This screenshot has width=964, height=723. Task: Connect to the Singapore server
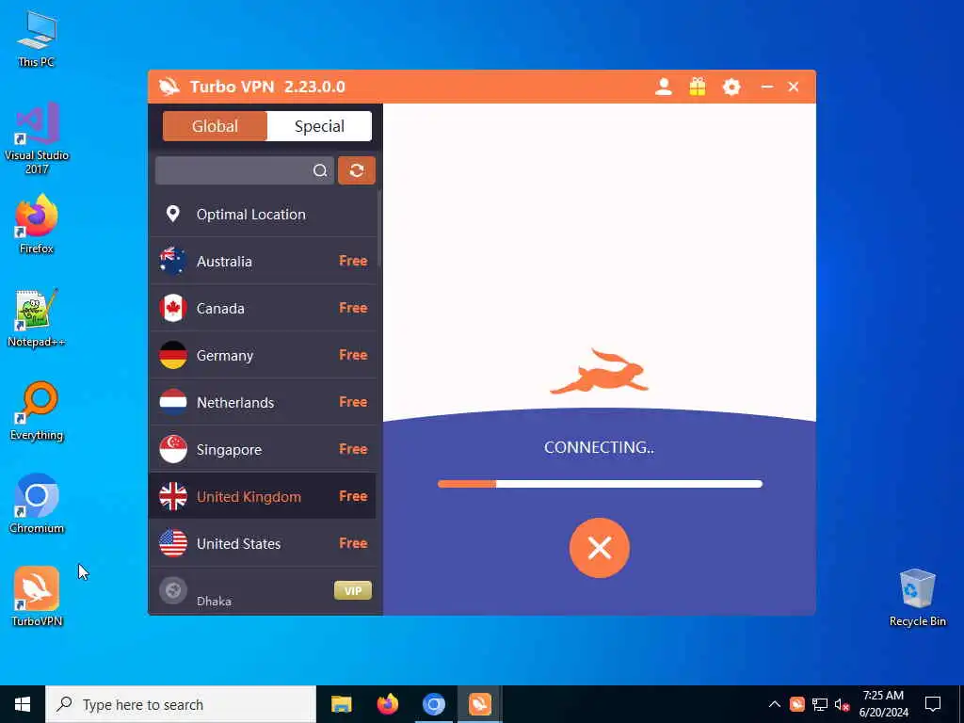pos(264,449)
